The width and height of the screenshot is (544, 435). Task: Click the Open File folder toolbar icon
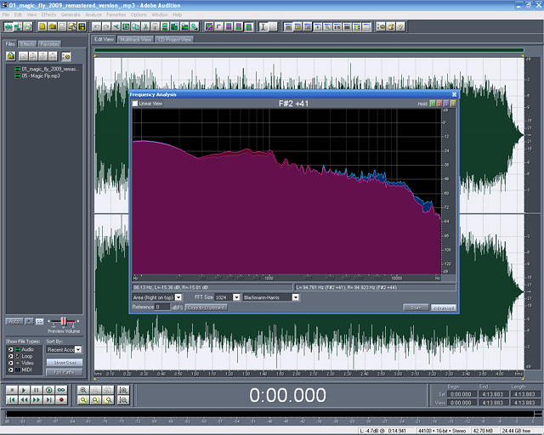pos(53,26)
